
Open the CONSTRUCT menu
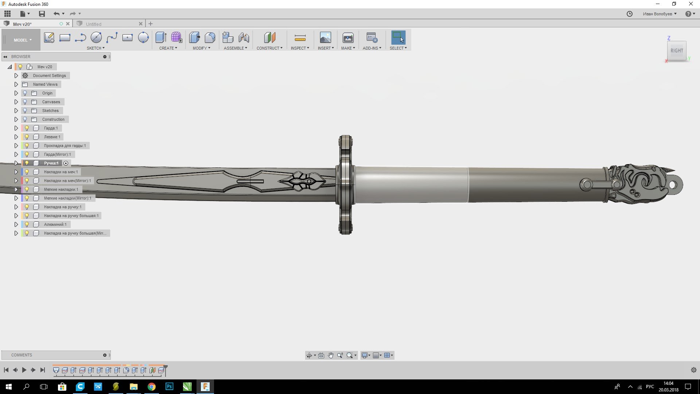tap(269, 48)
